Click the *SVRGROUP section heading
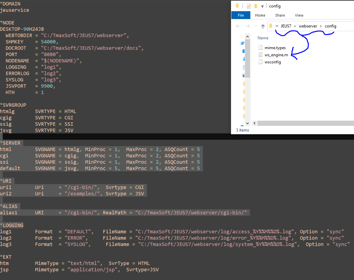 click(x=13, y=105)
